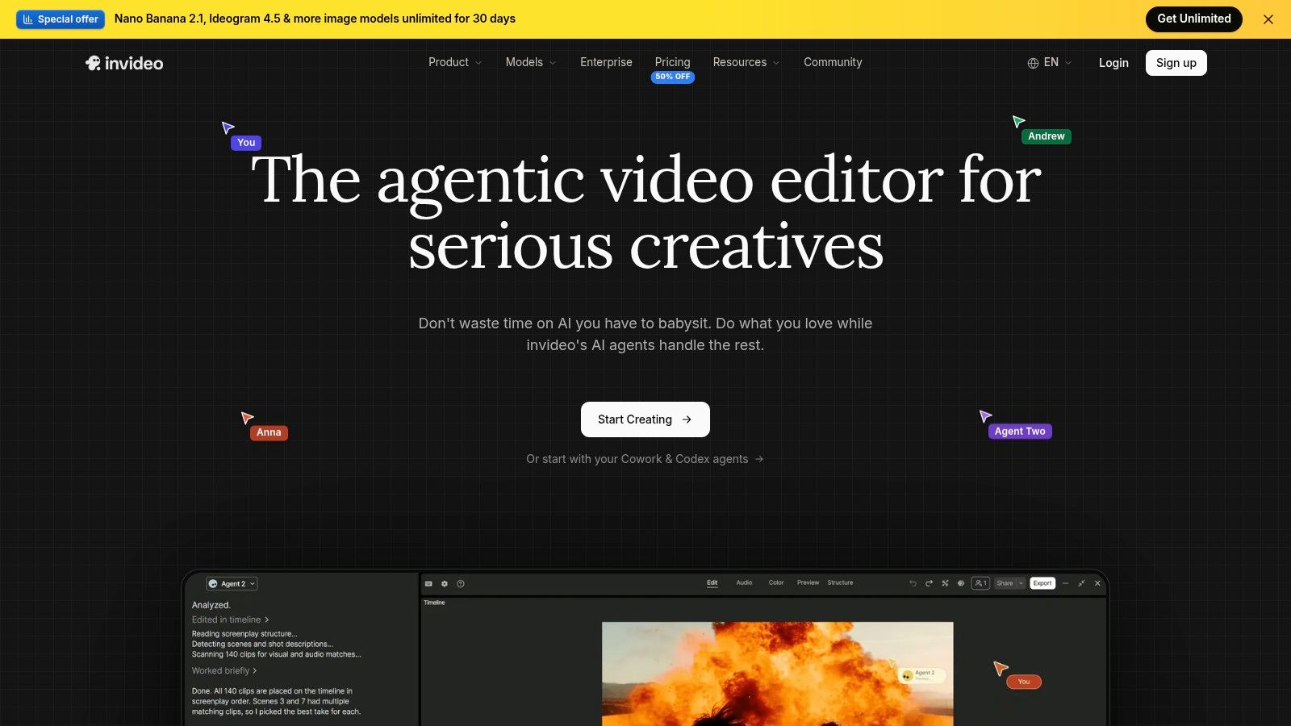Click the redo icon in editor toolbar
1291x726 pixels.
point(929,583)
